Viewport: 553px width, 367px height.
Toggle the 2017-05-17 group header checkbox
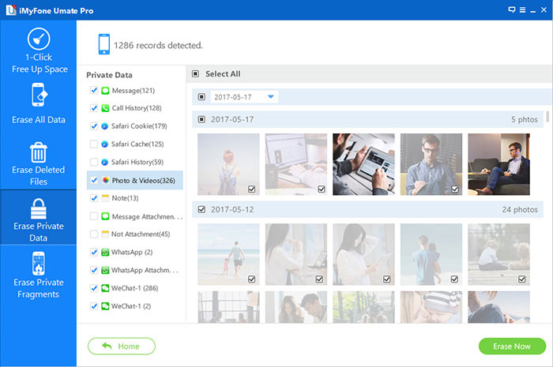coord(201,119)
